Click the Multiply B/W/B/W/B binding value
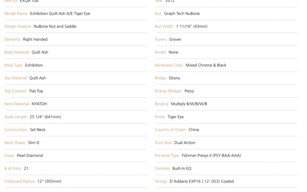This screenshot has height=192, width=307. click(x=189, y=104)
